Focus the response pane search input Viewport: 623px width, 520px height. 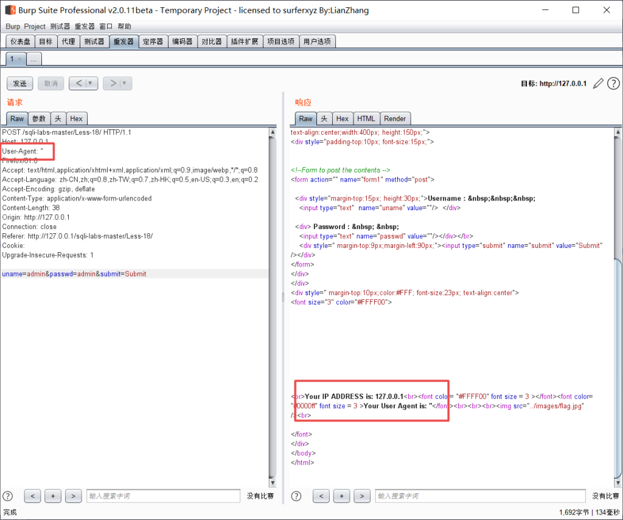481,496
